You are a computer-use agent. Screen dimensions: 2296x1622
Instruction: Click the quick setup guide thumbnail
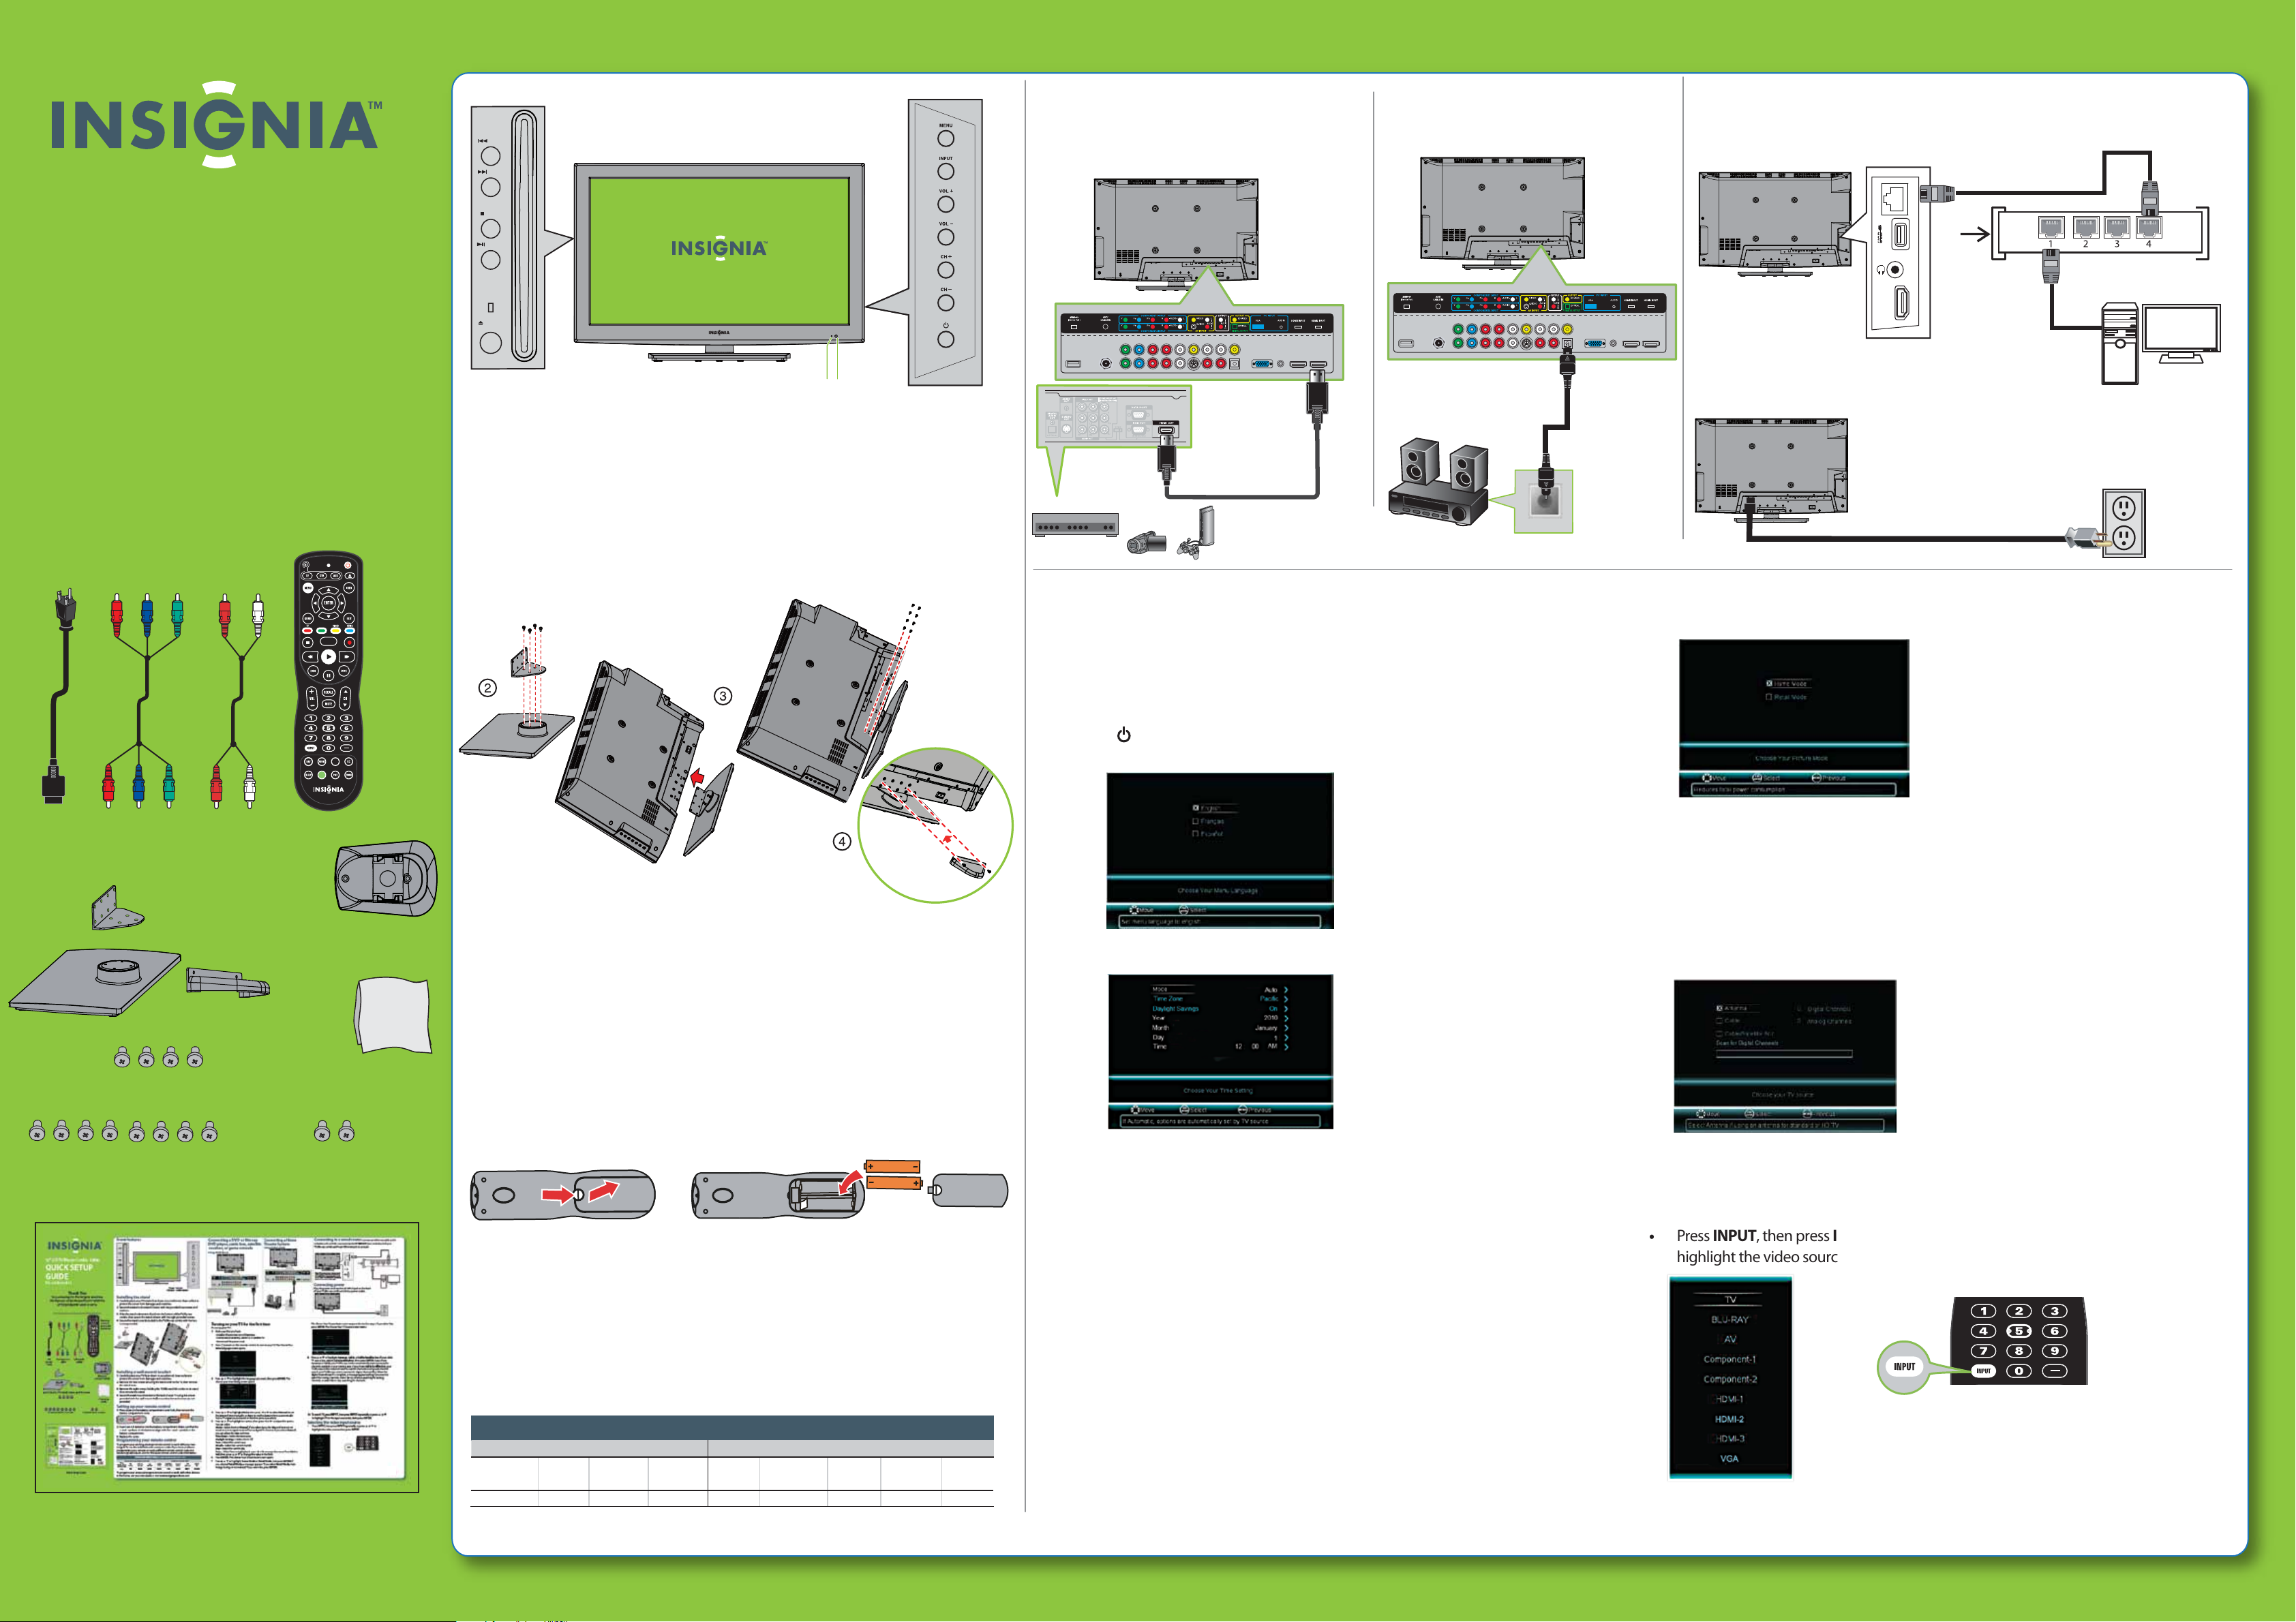[227, 1357]
